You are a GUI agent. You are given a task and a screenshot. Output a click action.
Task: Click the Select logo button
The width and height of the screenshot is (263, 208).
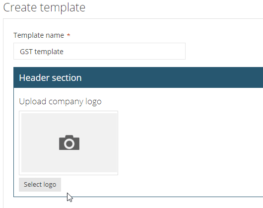(x=40, y=185)
